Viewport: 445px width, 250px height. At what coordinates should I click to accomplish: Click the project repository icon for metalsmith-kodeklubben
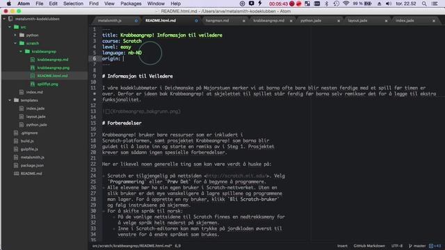pos(10,19)
